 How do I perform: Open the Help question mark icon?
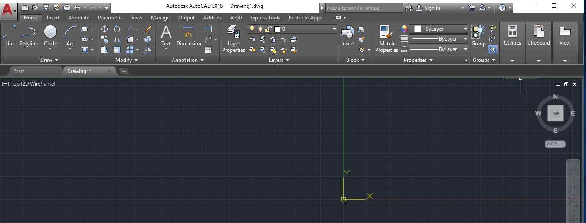pos(502,8)
